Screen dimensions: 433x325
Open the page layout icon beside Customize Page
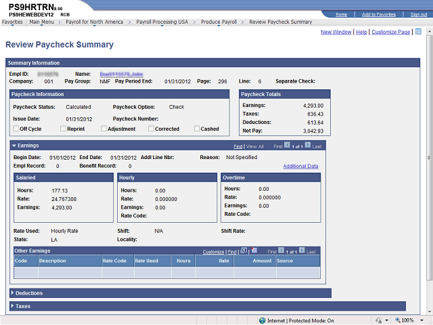(x=418, y=32)
